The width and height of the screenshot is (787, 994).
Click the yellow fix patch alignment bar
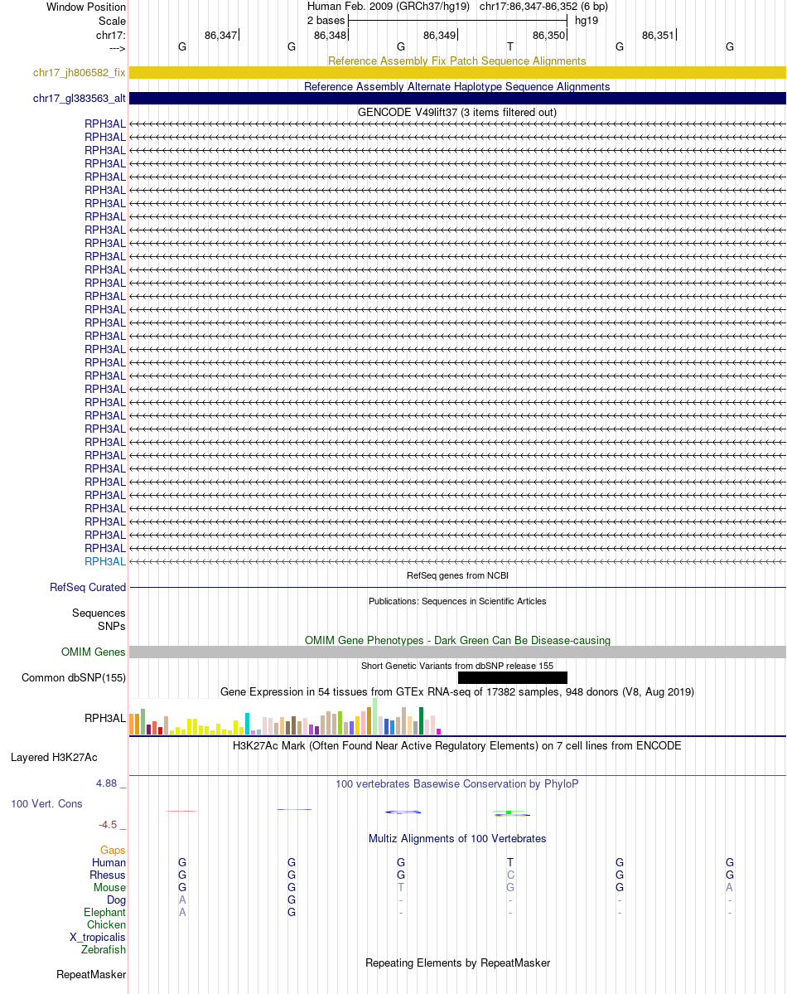point(457,73)
